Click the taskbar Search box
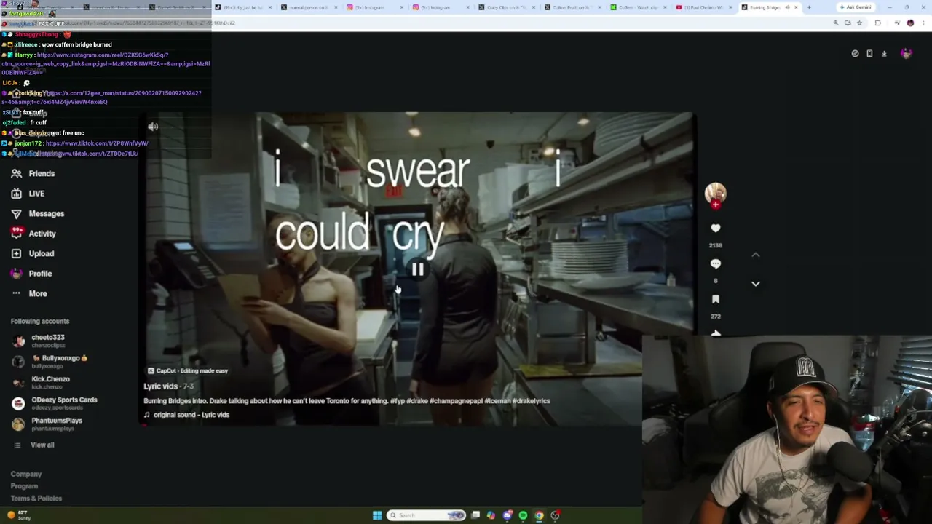 coord(426,515)
